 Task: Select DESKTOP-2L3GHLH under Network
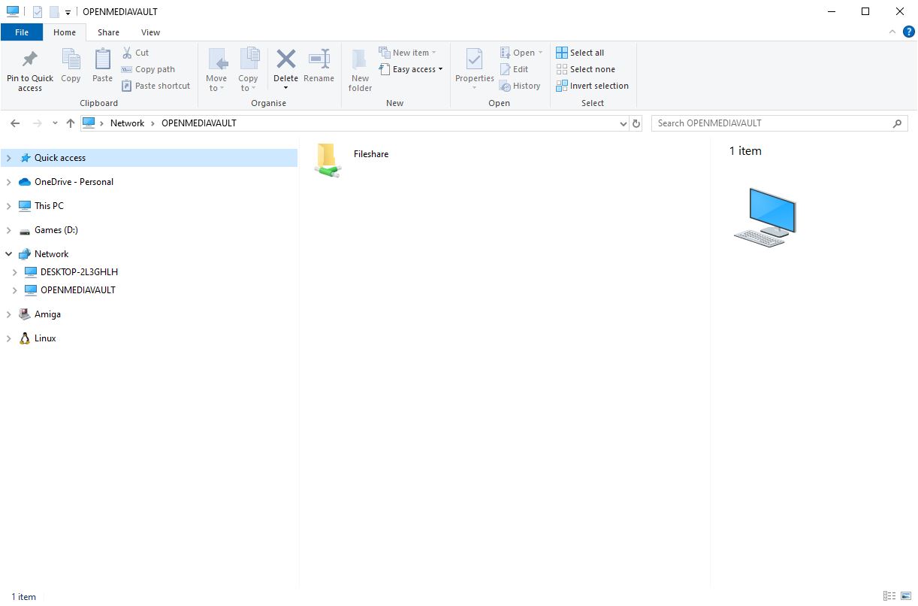(79, 272)
